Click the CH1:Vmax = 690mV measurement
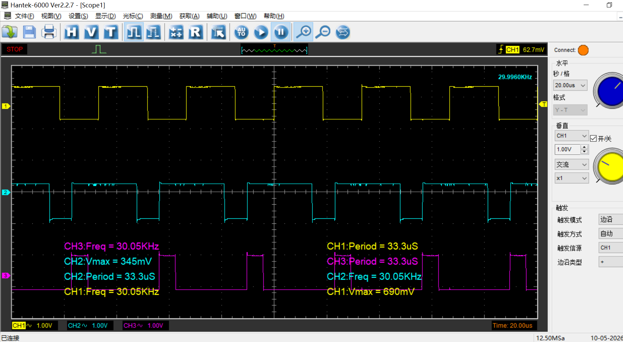 [x=371, y=291]
